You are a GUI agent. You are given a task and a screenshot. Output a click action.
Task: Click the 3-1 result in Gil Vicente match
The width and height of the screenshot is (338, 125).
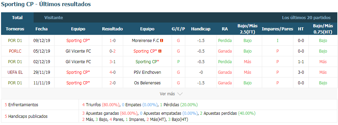click(112, 62)
